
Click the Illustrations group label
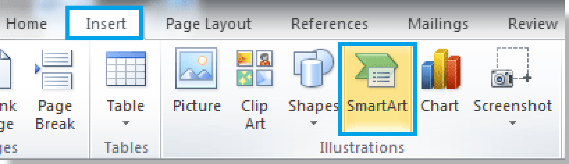(x=361, y=147)
